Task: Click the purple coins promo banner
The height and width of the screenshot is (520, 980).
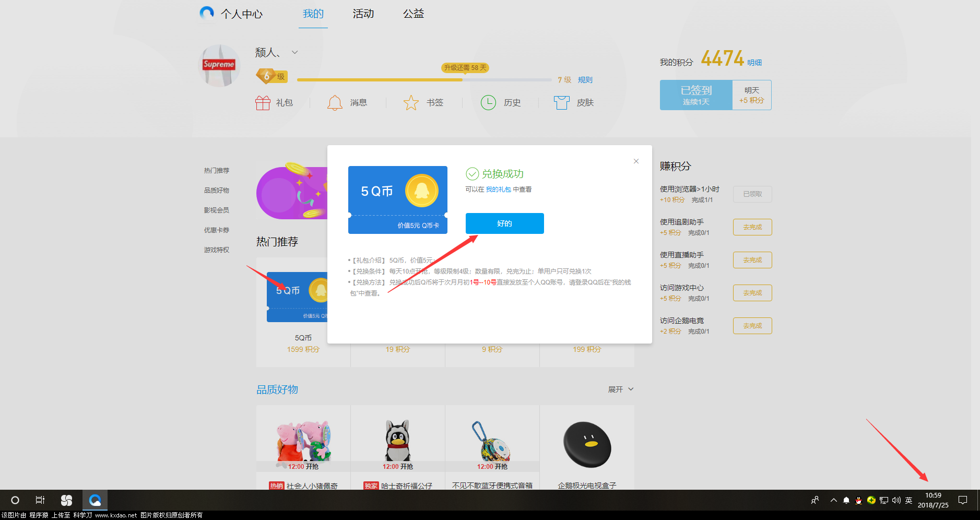Action: tap(292, 192)
